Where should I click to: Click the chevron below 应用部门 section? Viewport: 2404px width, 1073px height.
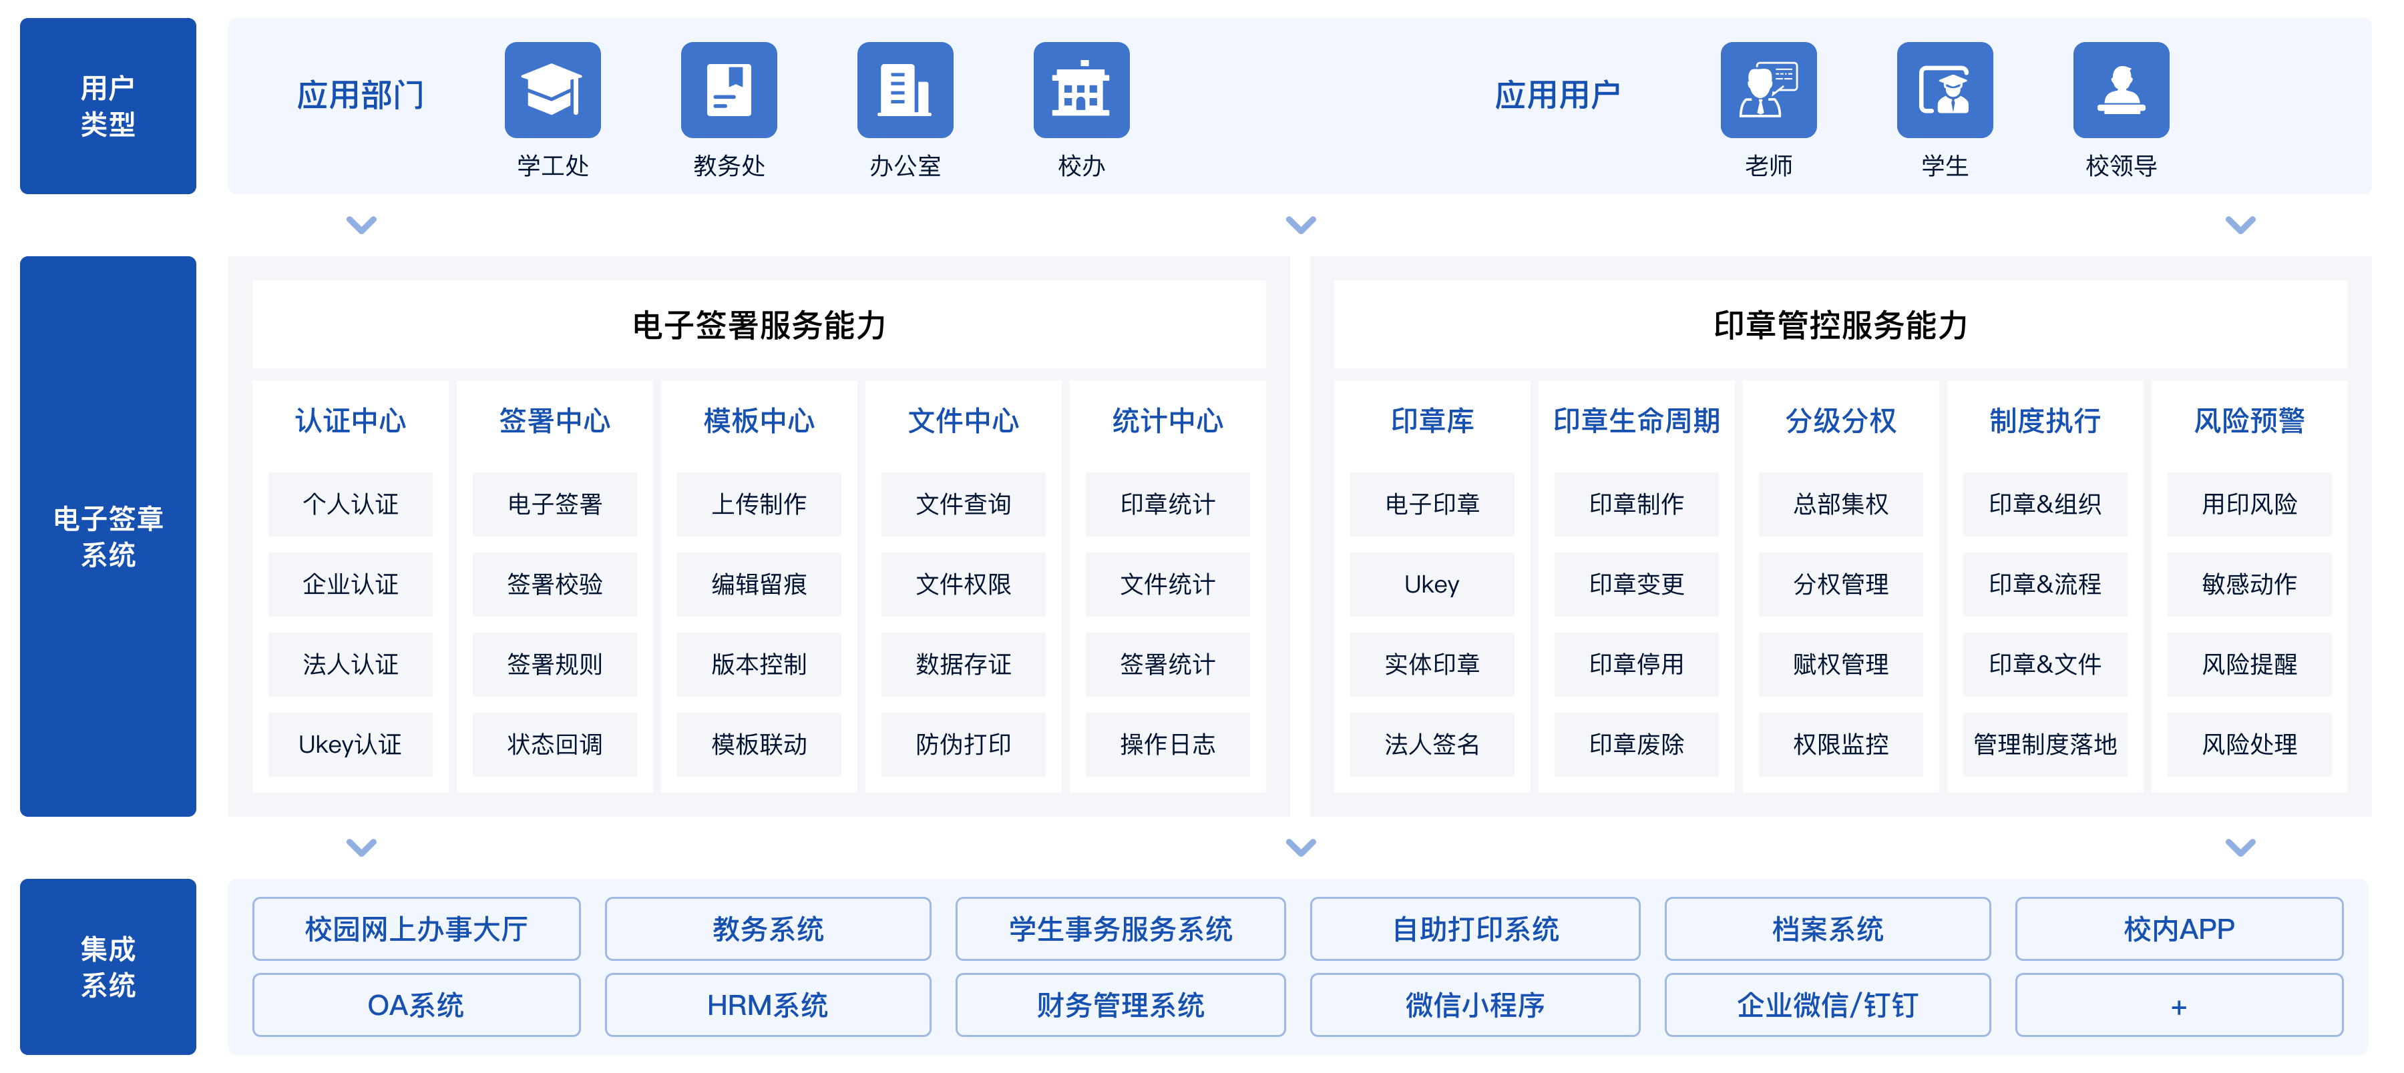(x=361, y=225)
